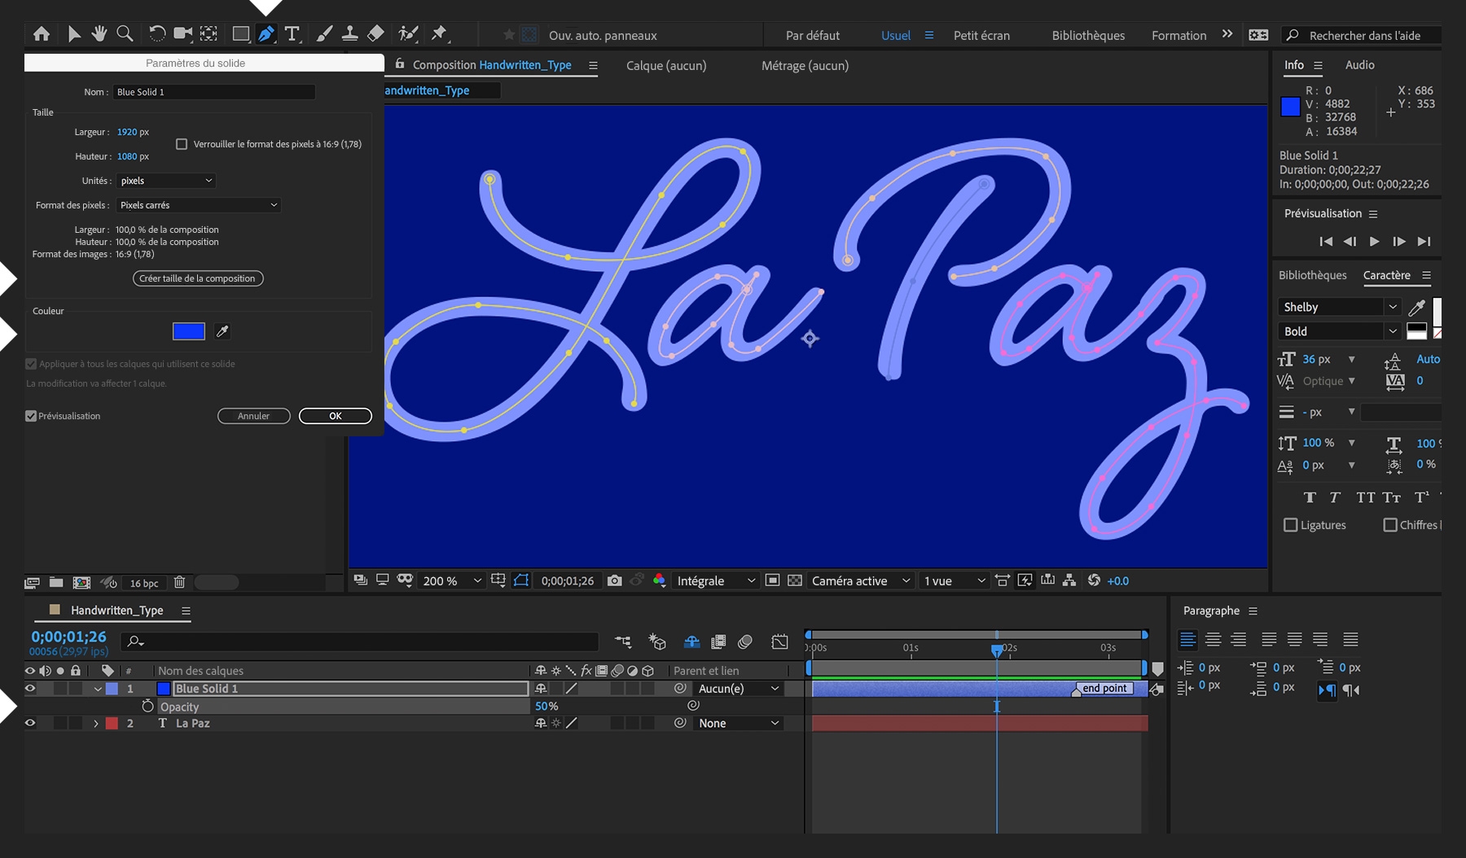
Task: Open the Unités dropdown showing pixels
Action: [165, 180]
